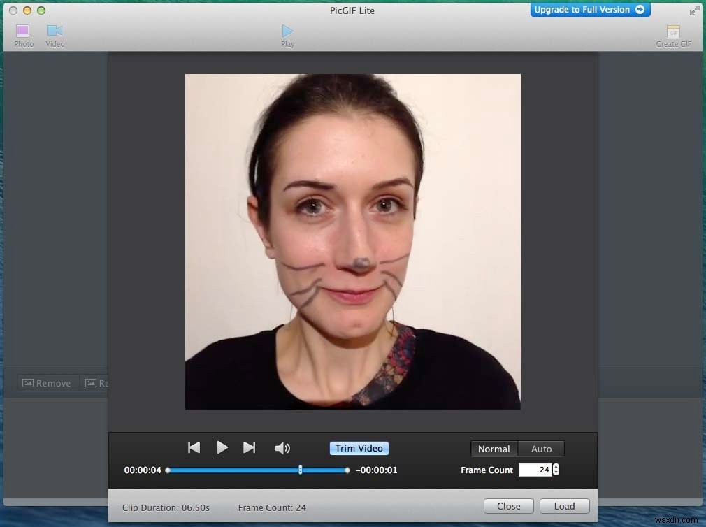Toggle the Trim Video mode

pos(359,448)
